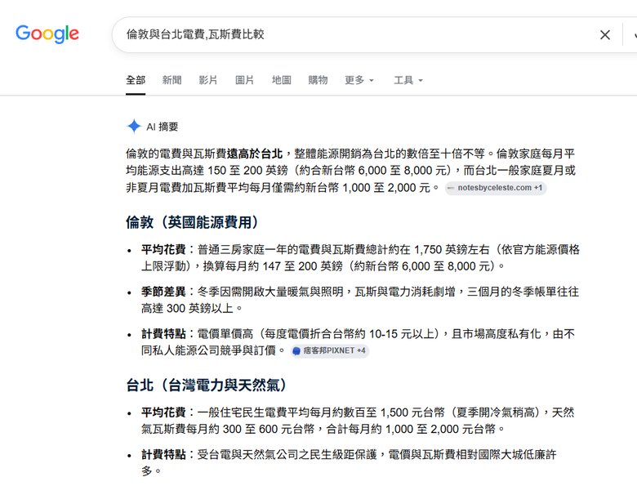Image resolution: width=637 pixels, height=495 pixels.
Task: Switch to the 新聞 tab
Action: pos(171,80)
